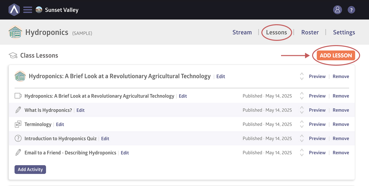Click the flashcard icon beside Terminology
This screenshot has width=369, height=186.
click(18, 124)
